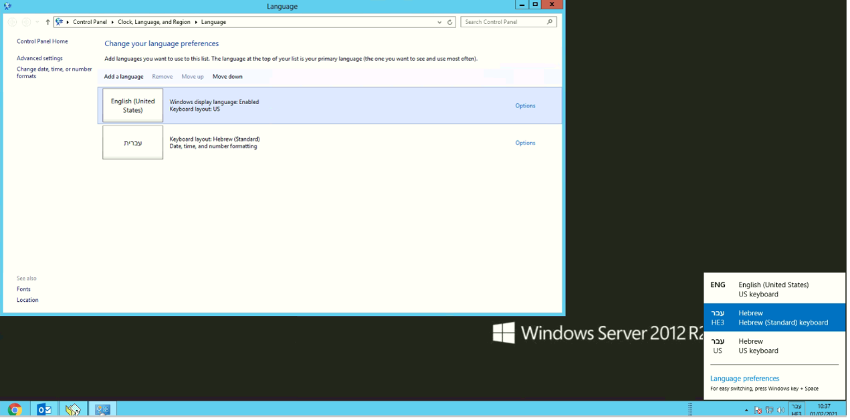Click the search magnifier icon
The image size is (850, 420).
point(550,22)
